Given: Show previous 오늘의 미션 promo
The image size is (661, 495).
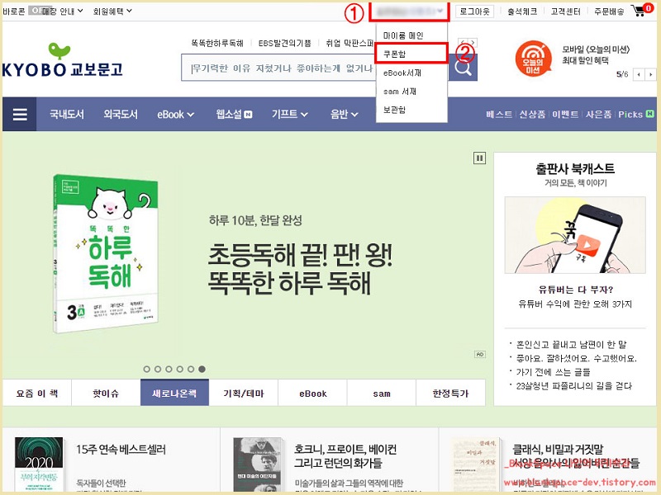Looking at the screenshot, I should 639,74.
